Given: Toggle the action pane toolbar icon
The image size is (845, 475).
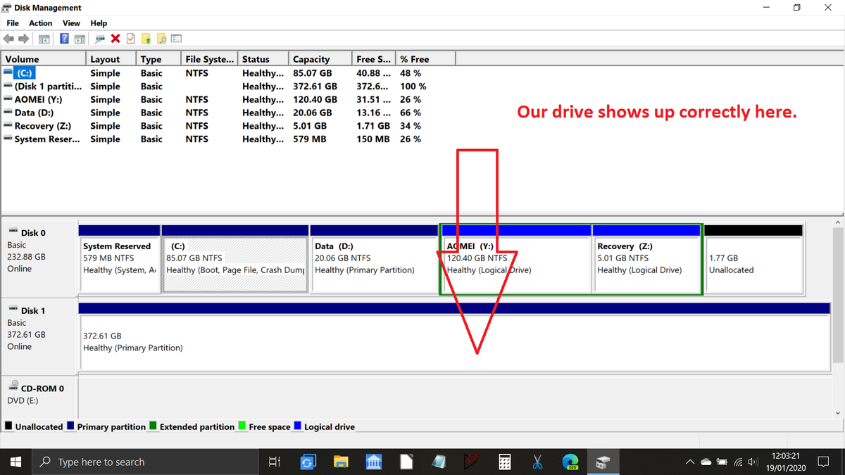Looking at the screenshot, I should click(x=79, y=38).
